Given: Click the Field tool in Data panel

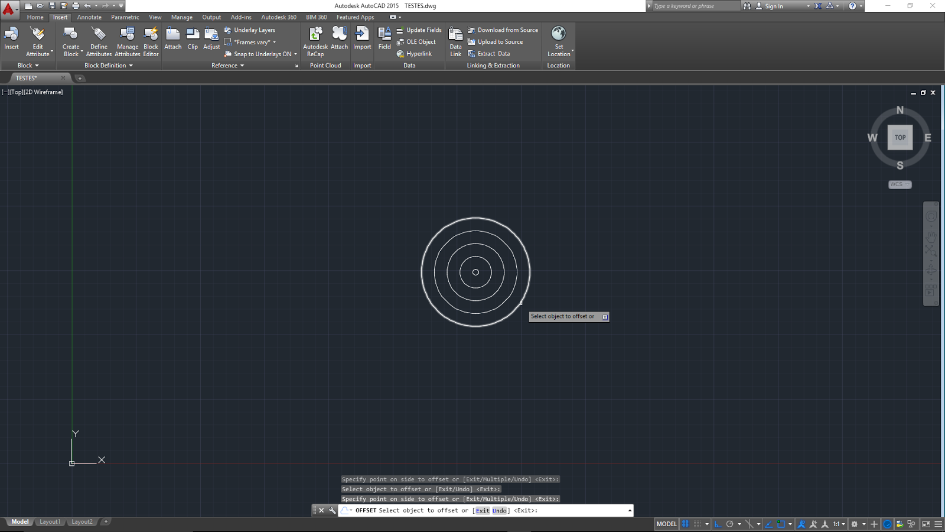Looking at the screenshot, I should click(x=384, y=38).
